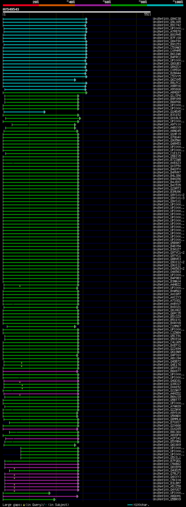Select the UniRef100_C1MM67 label
186x507 pixels.
(167, 326)
